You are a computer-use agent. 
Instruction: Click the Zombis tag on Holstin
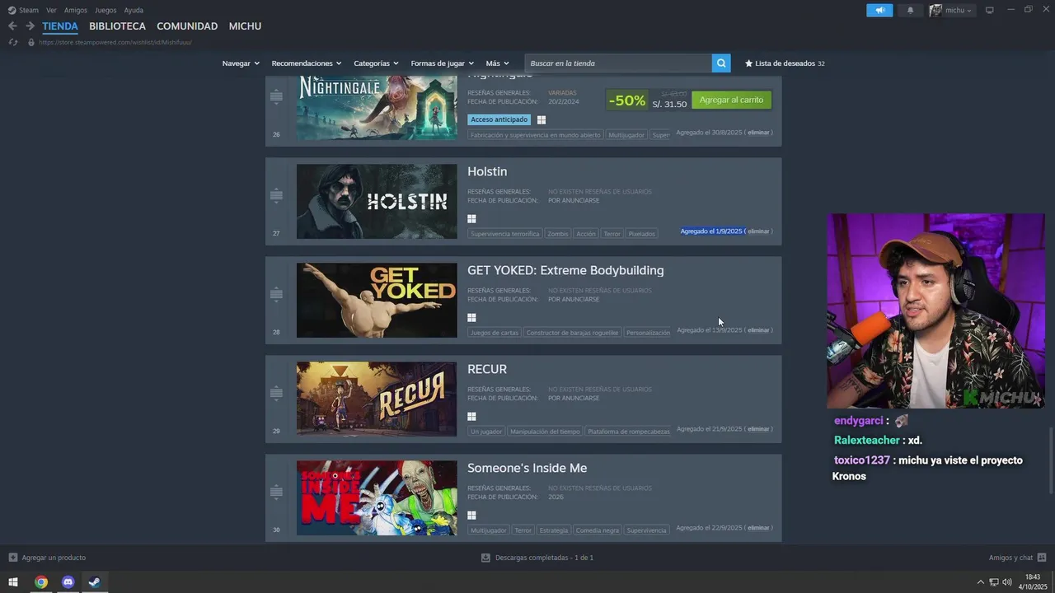click(x=558, y=234)
